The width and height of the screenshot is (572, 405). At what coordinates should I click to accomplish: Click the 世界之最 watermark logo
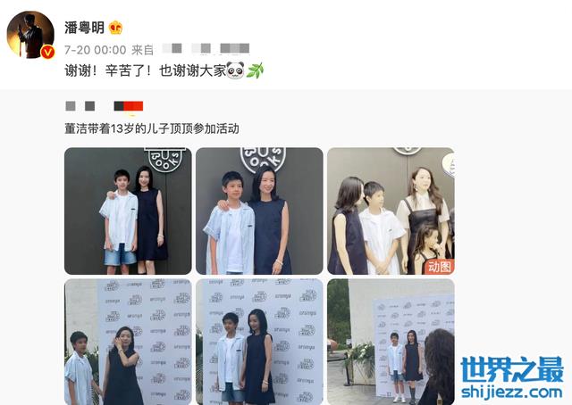pyautogui.click(x=512, y=369)
